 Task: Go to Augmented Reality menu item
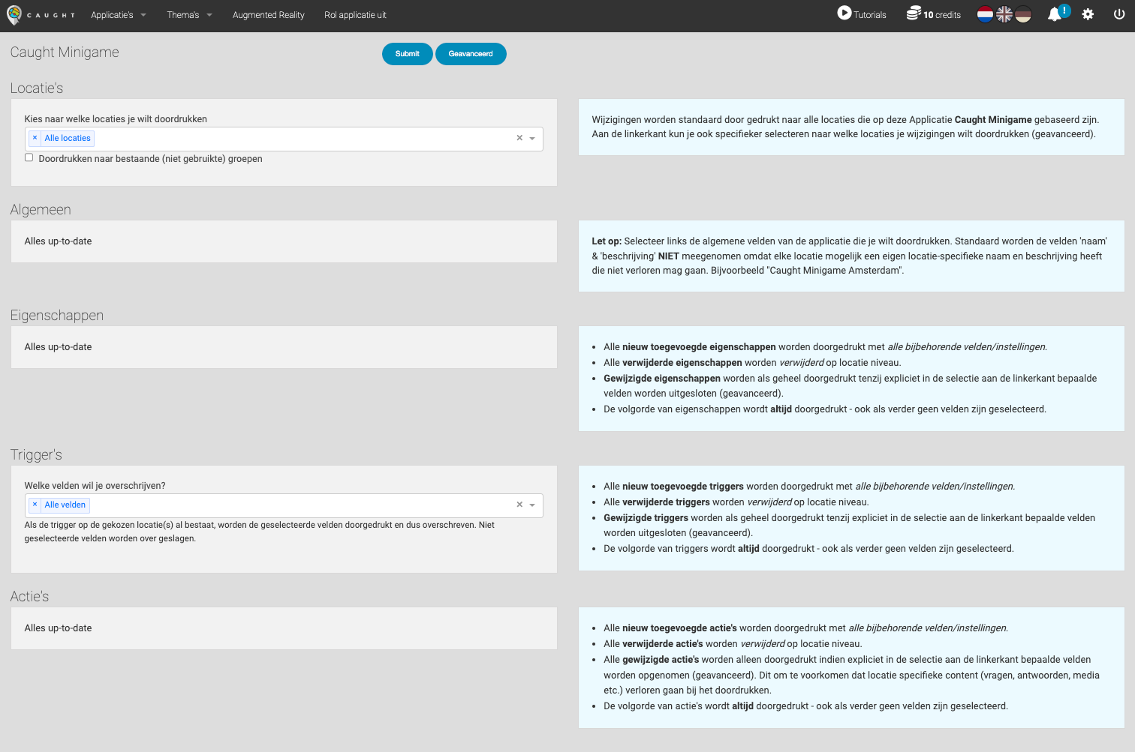pos(268,15)
